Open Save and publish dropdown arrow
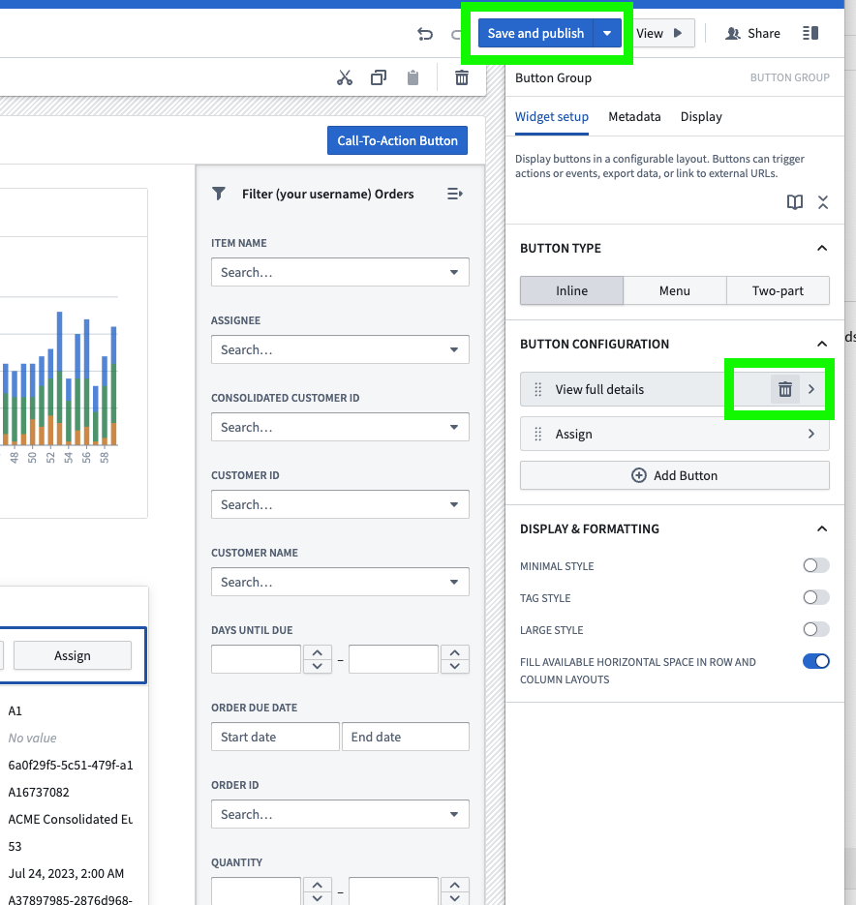This screenshot has width=856, height=905. pos(607,33)
